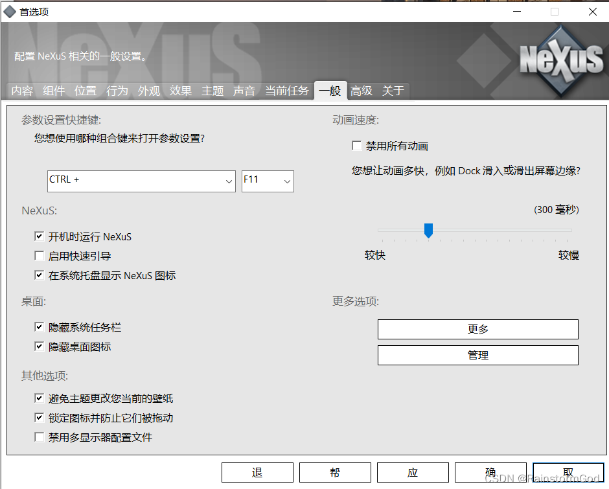
Task: Click the 动画速度 section label
Action: pos(356,120)
